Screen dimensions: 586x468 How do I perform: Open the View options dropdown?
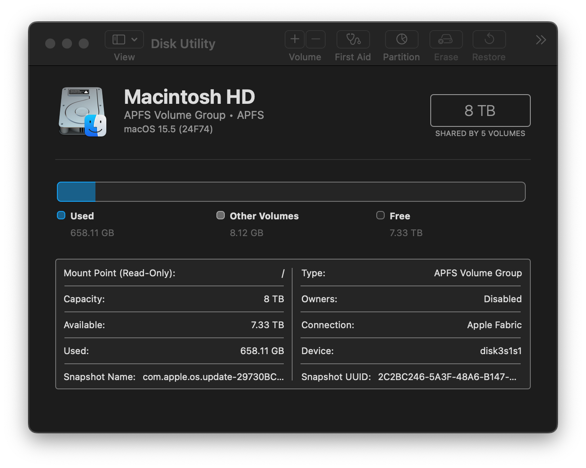click(135, 39)
